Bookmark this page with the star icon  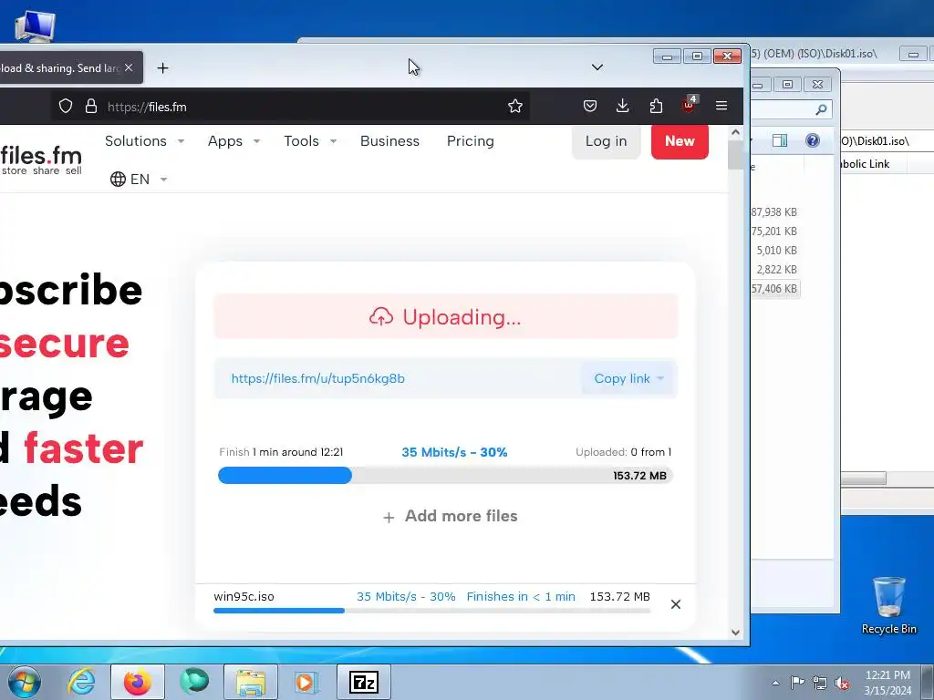515,107
